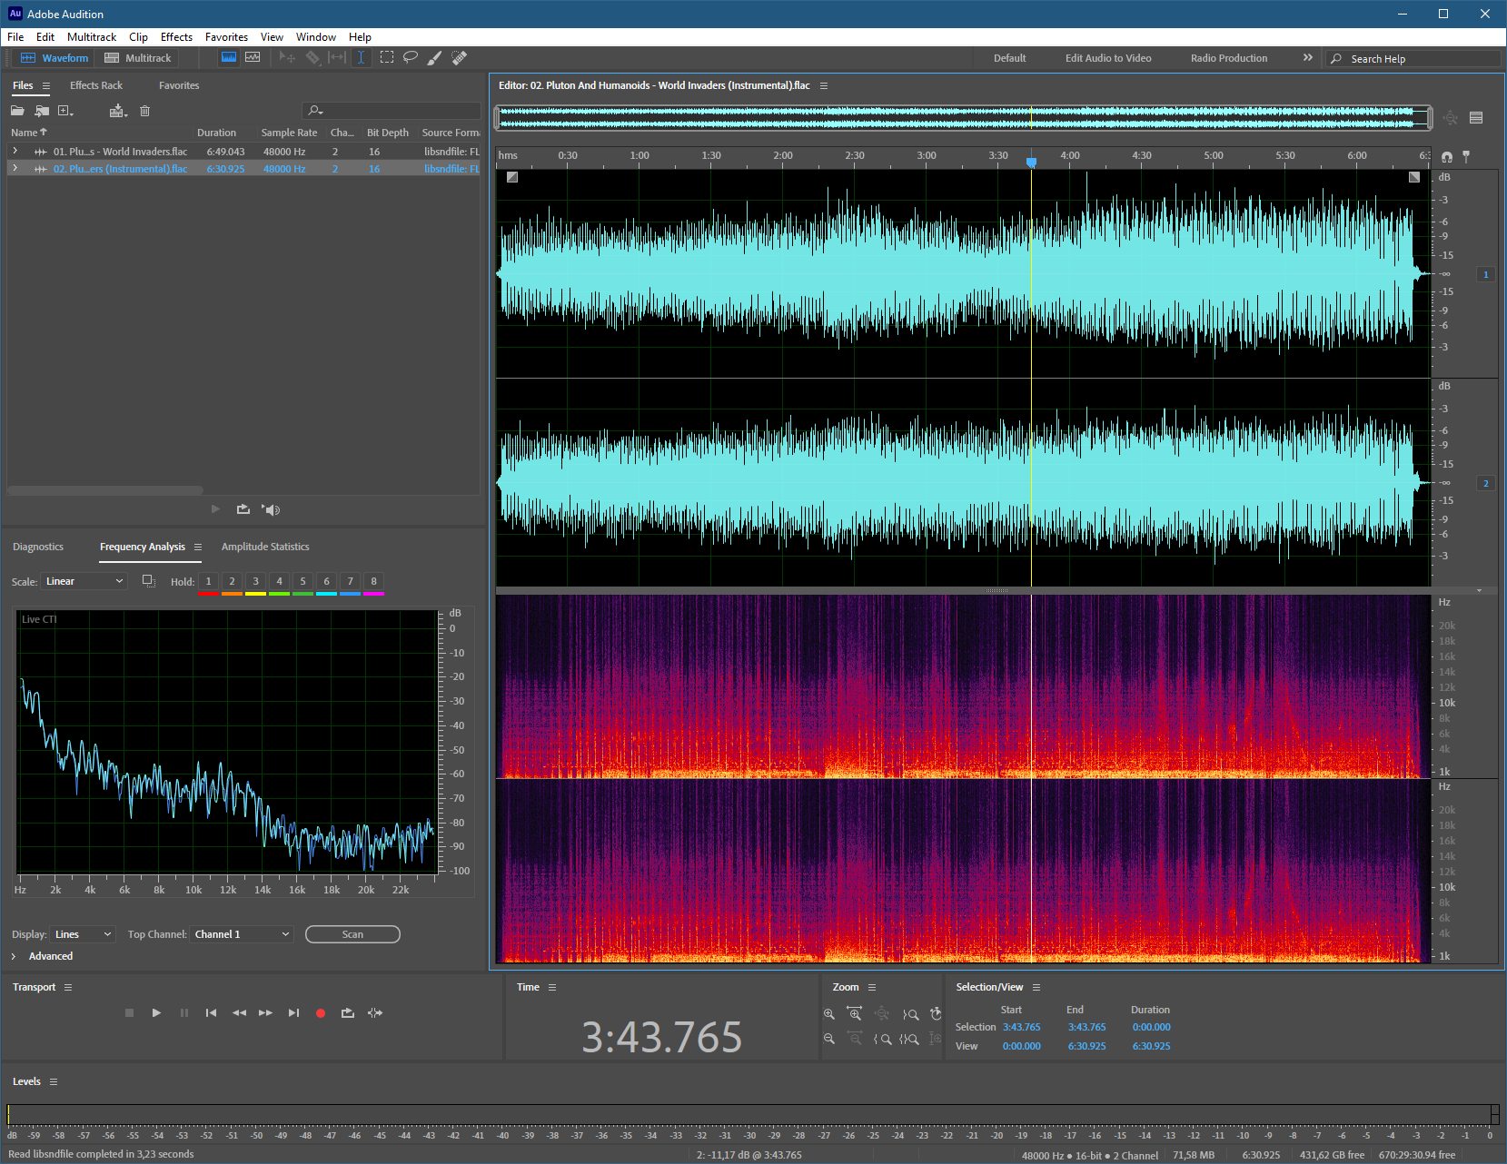Open the Zoom panel menu icon
1507x1164 pixels.
tap(872, 987)
